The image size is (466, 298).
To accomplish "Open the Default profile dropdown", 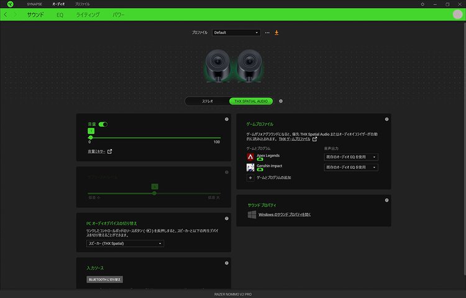I will pyautogui.click(x=236, y=32).
